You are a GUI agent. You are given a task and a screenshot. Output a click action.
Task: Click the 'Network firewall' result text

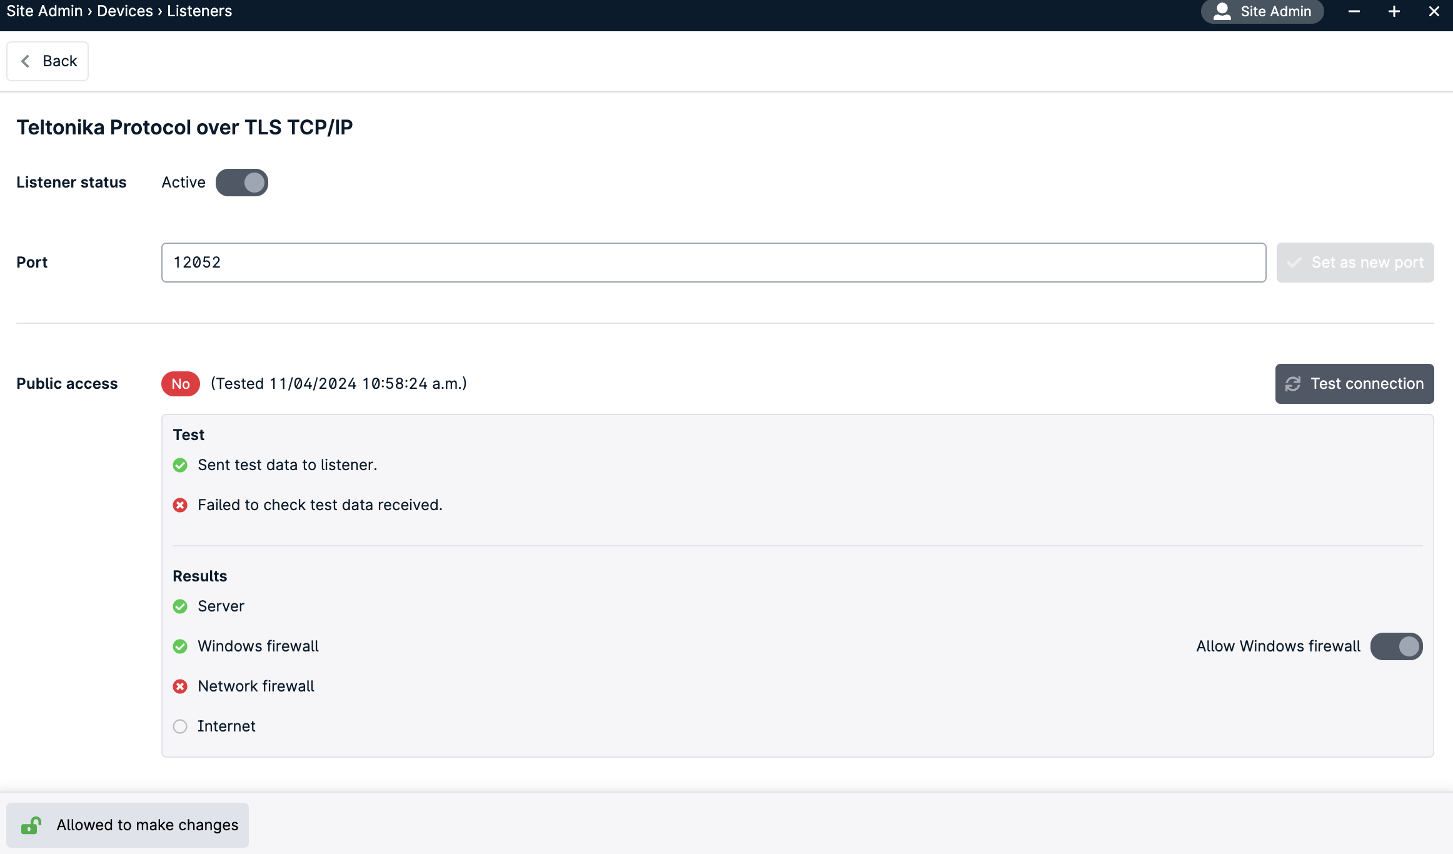click(x=256, y=686)
